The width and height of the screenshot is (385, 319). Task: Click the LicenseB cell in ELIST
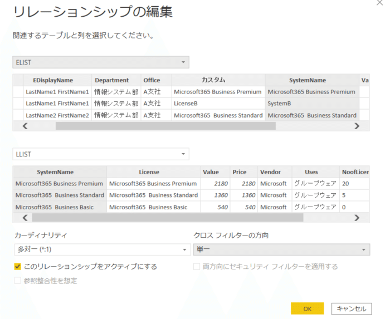click(x=218, y=104)
